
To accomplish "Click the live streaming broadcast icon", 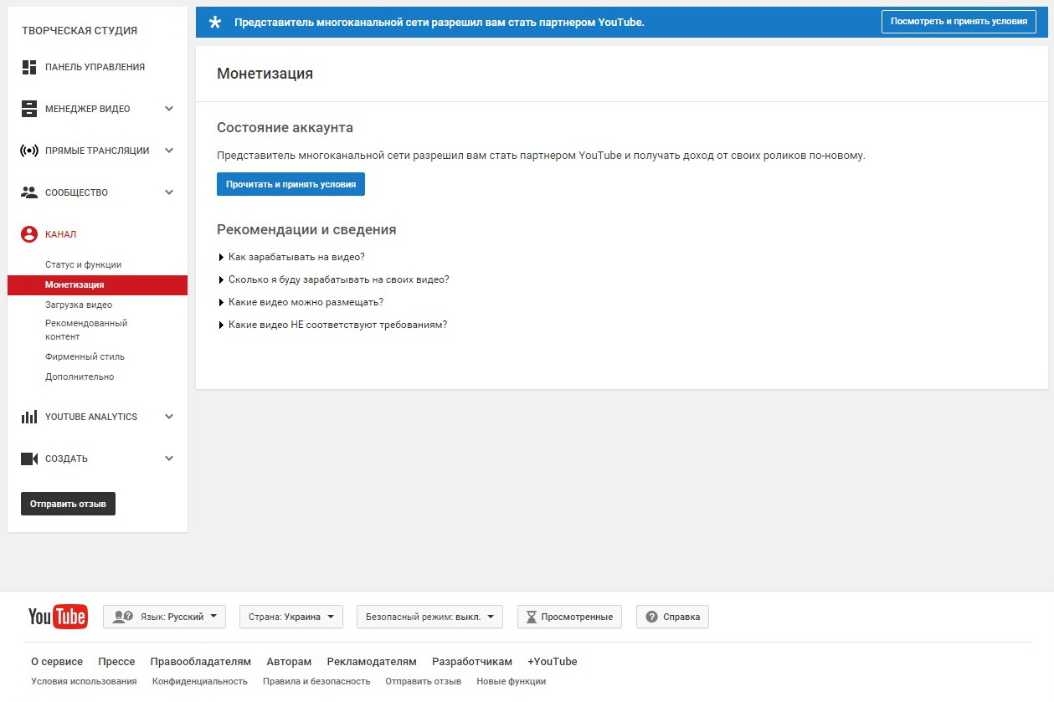I will (x=29, y=151).
